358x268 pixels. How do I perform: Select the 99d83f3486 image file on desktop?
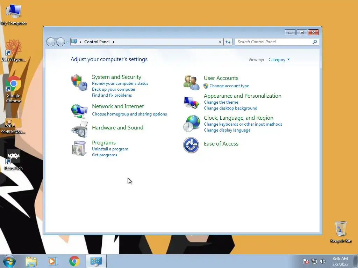click(x=13, y=126)
